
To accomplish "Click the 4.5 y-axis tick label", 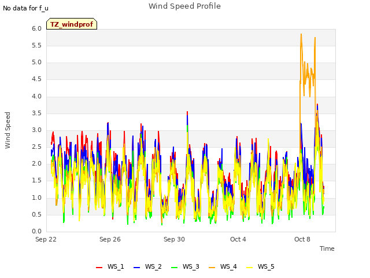I will click(x=36, y=79).
